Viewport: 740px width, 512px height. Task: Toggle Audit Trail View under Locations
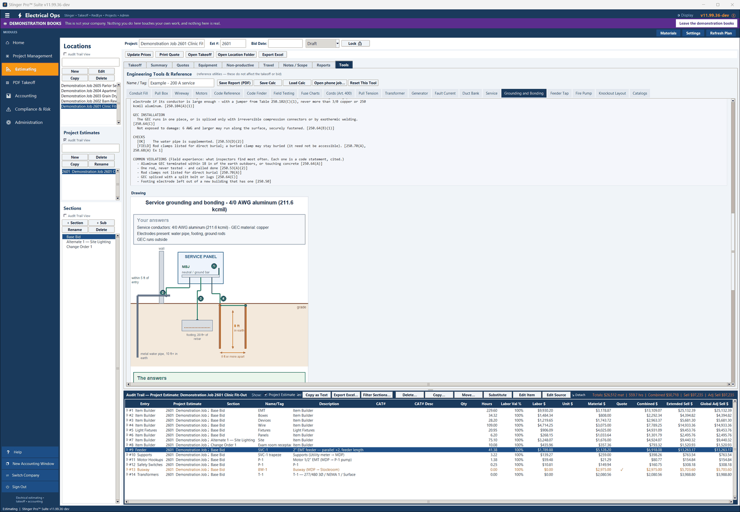tap(65, 54)
